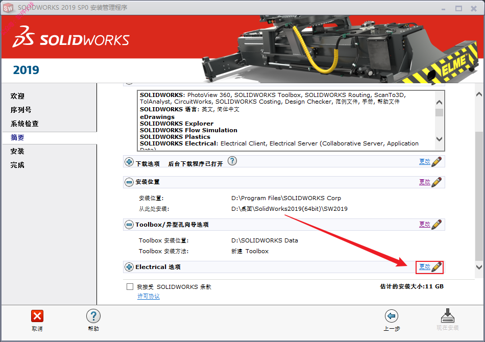
Task: Click the source path D:\桌面\SolidWorks2019(64bit)\SW2019
Action: [289, 209]
